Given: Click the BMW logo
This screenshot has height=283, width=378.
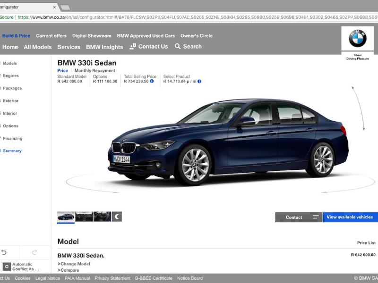Looking at the screenshot, I should click(x=358, y=39).
